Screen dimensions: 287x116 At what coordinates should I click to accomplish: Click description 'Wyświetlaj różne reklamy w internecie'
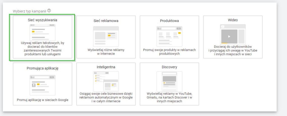coord(106,52)
